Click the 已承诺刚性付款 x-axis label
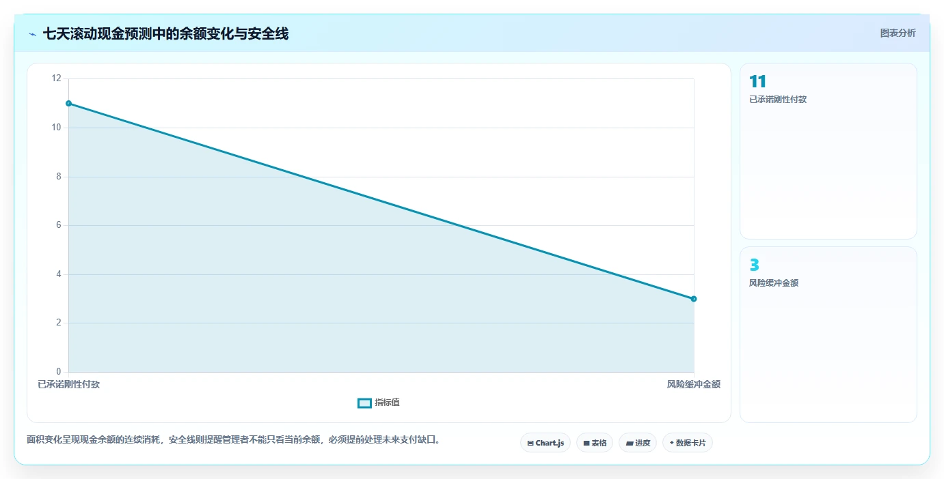This screenshot has height=479, width=944. click(69, 384)
